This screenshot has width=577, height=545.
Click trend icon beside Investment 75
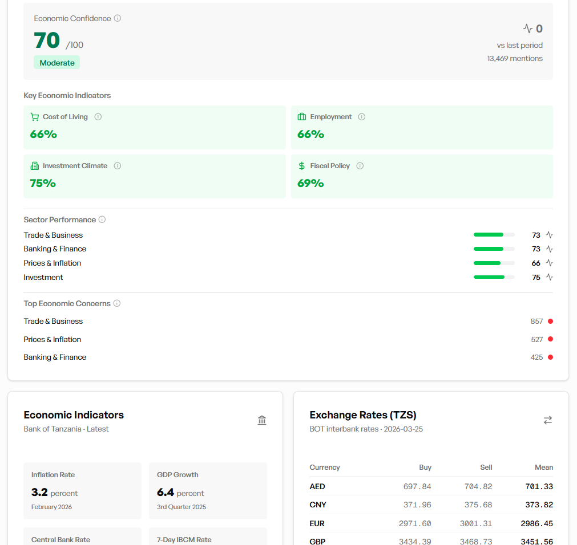[x=550, y=277]
